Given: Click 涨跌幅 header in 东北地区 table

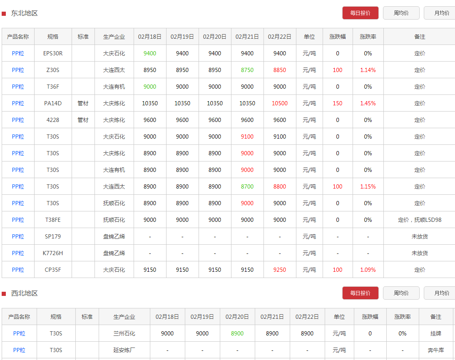Looking at the screenshot, I should point(338,37).
